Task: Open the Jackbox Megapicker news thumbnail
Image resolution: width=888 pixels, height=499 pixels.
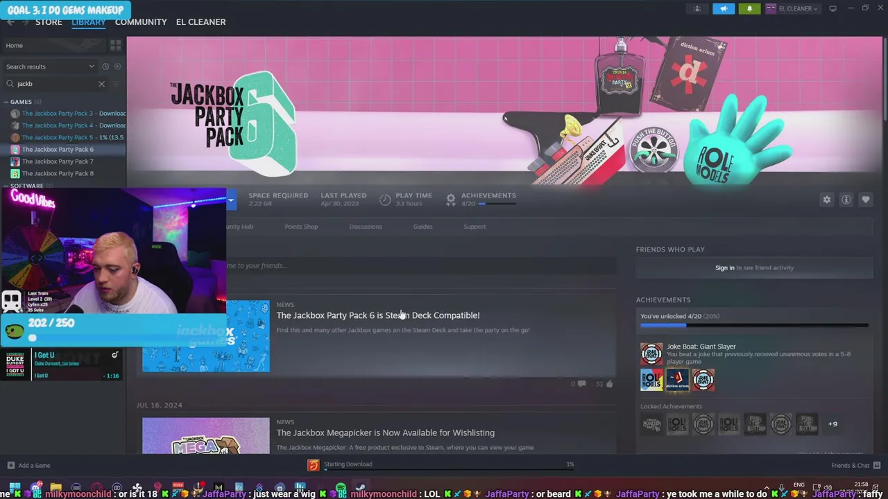Action: click(206, 436)
